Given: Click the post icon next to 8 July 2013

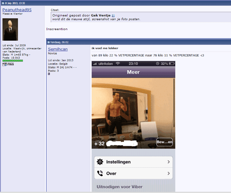Looking at the screenshot, I should (3, 3).
